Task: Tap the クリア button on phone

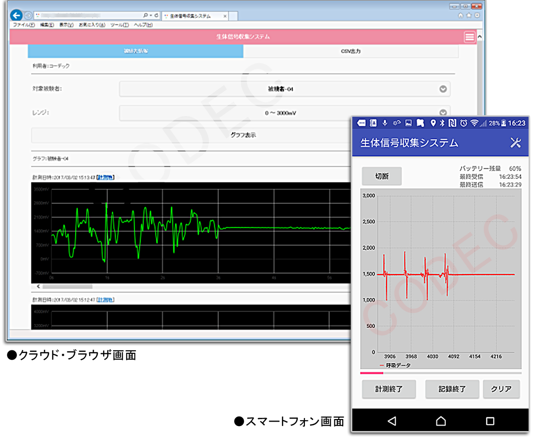Action: pos(501,389)
